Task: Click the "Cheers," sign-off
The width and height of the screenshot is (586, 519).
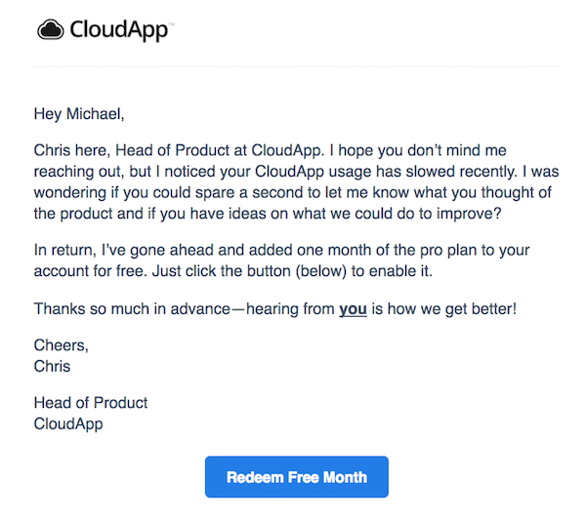Action: click(x=61, y=345)
